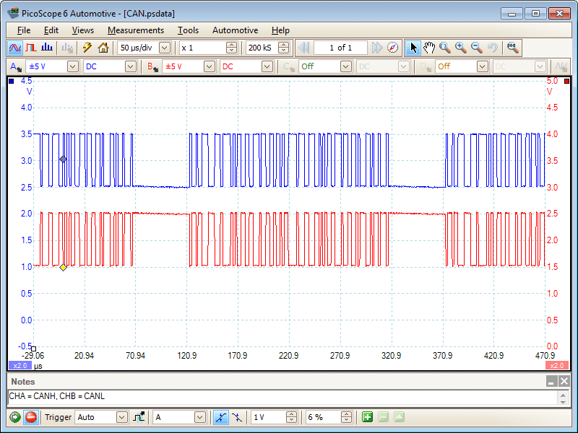Open the Help menu
The height and width of the screenshot is (433, 578).
point(280,30)
